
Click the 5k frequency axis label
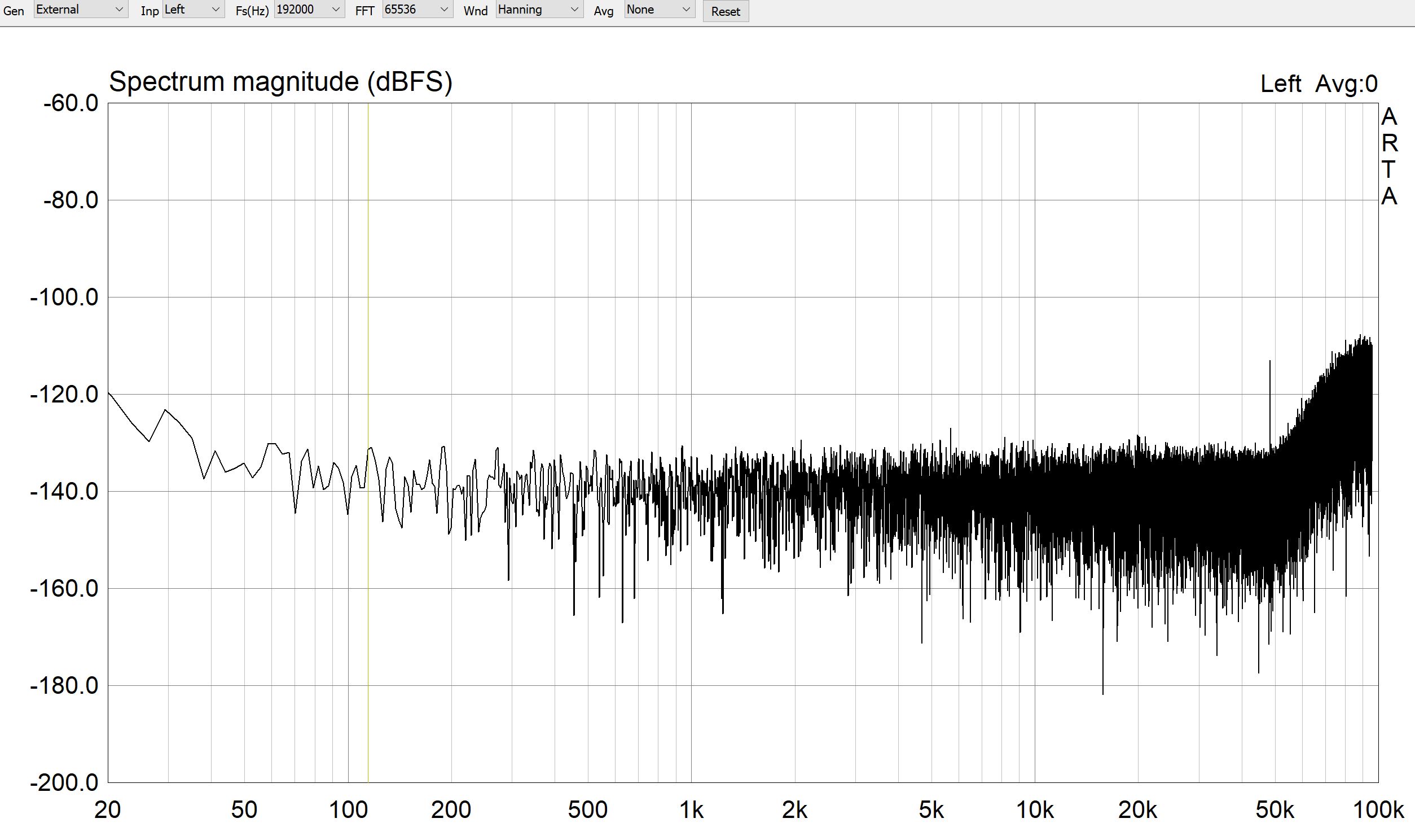point(931,810)
